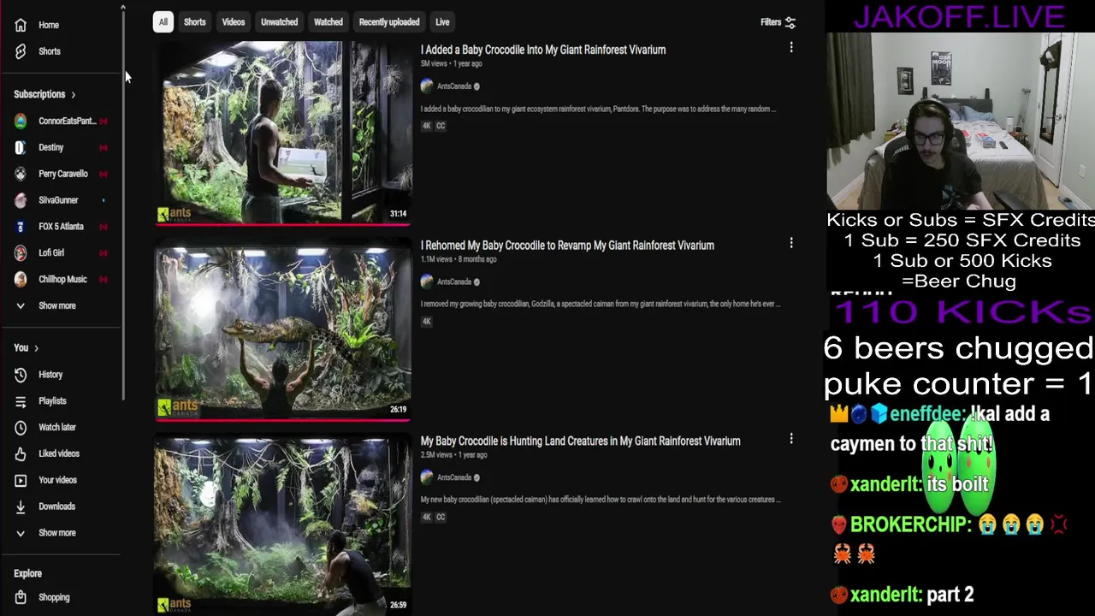Screen dimensions: 1095x616
Task: Open the Filters sliders icon
Action: [790, 22]
